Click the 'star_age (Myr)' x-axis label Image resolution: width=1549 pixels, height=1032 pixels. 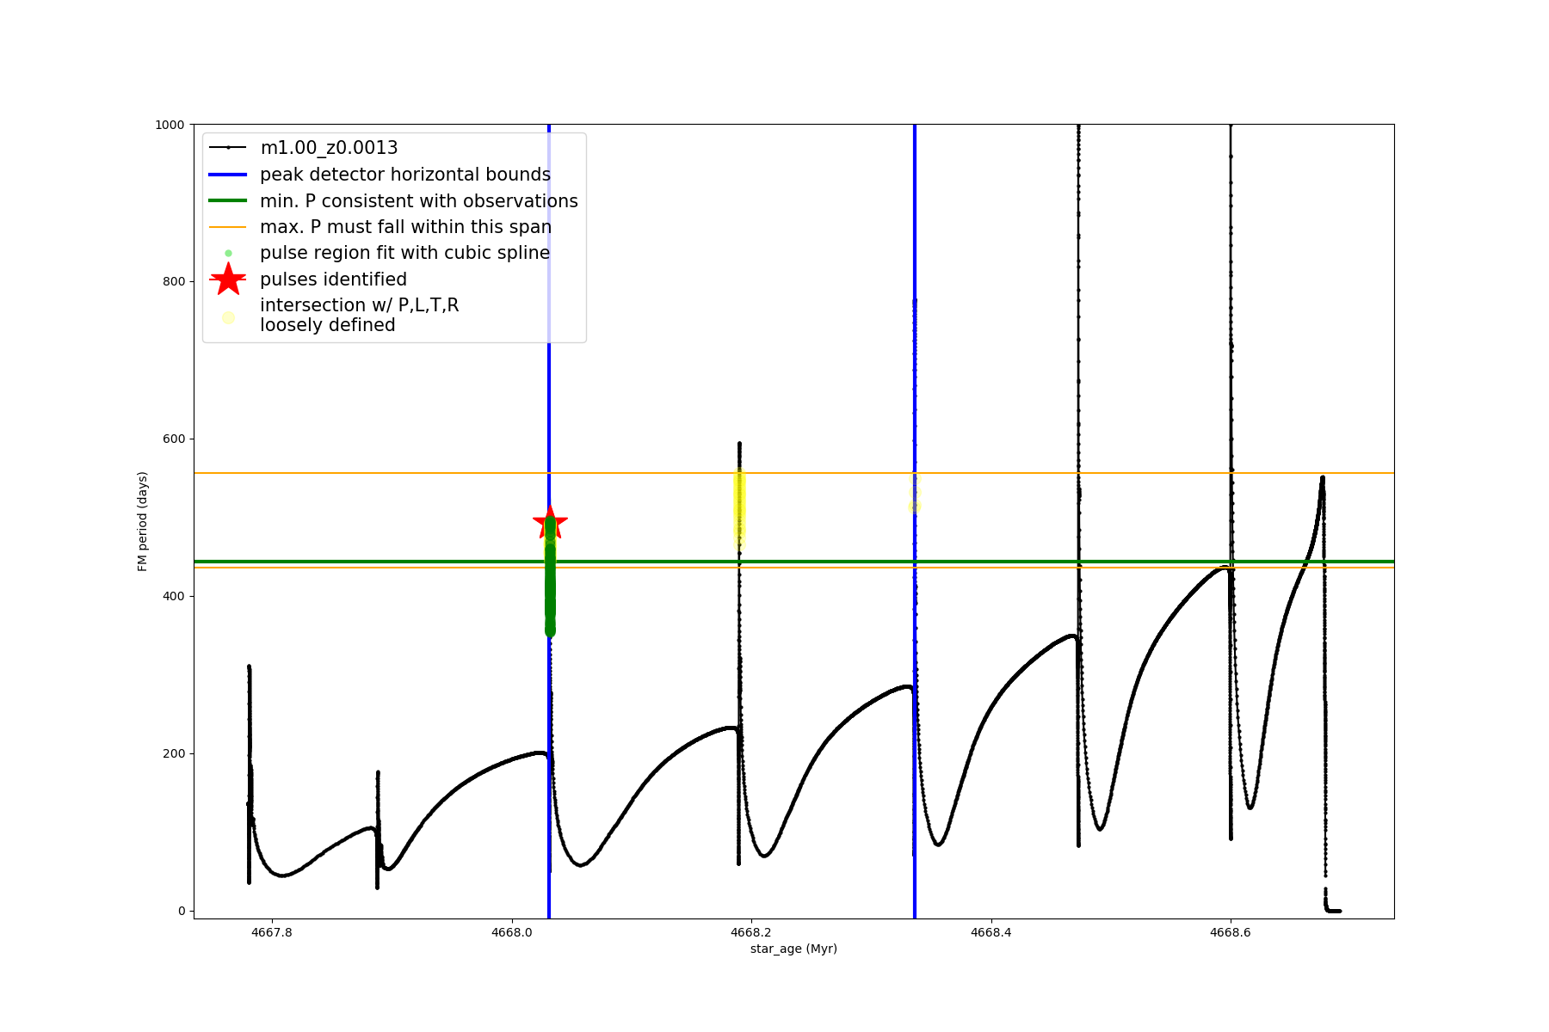click(793, 949)
